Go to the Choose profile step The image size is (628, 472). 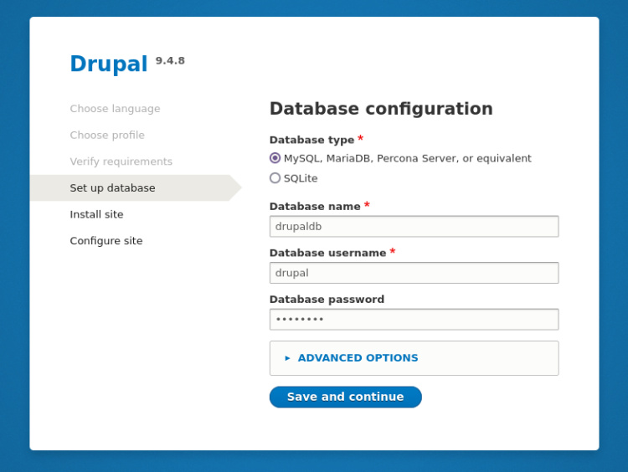point(107,135)
